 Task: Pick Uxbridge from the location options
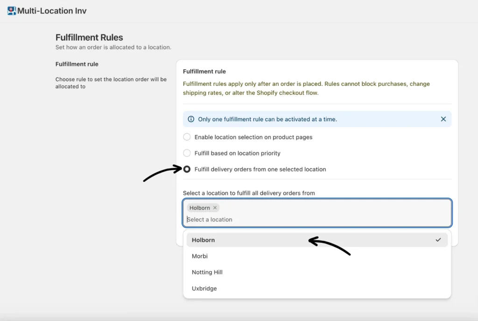point(204,288)
